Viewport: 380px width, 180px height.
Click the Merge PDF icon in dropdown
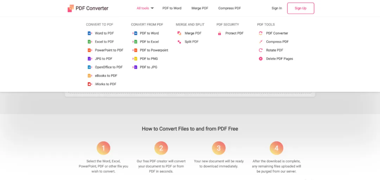pos(179,33)
